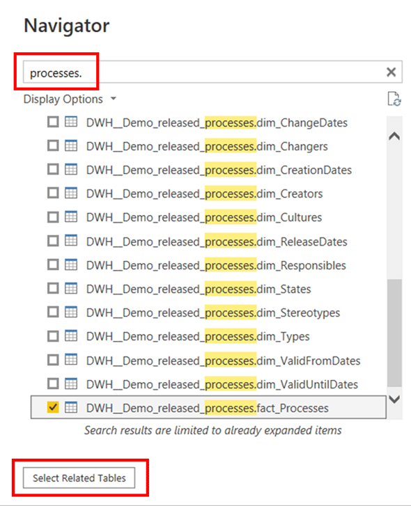The height and width of the screenshot is (506, 411).
Task: Select the DWH__Demo_released_processes.dim_Types row
Action: click(x=208, y=336)
